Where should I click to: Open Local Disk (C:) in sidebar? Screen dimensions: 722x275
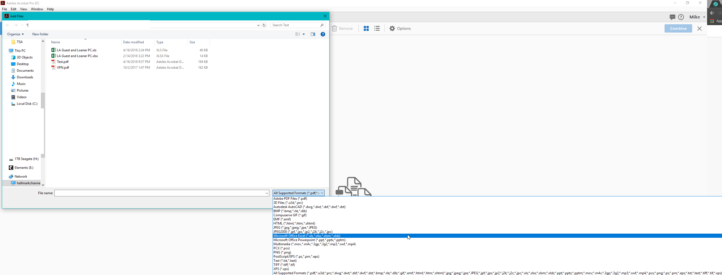pyautogui.click(x=24, y=104)
